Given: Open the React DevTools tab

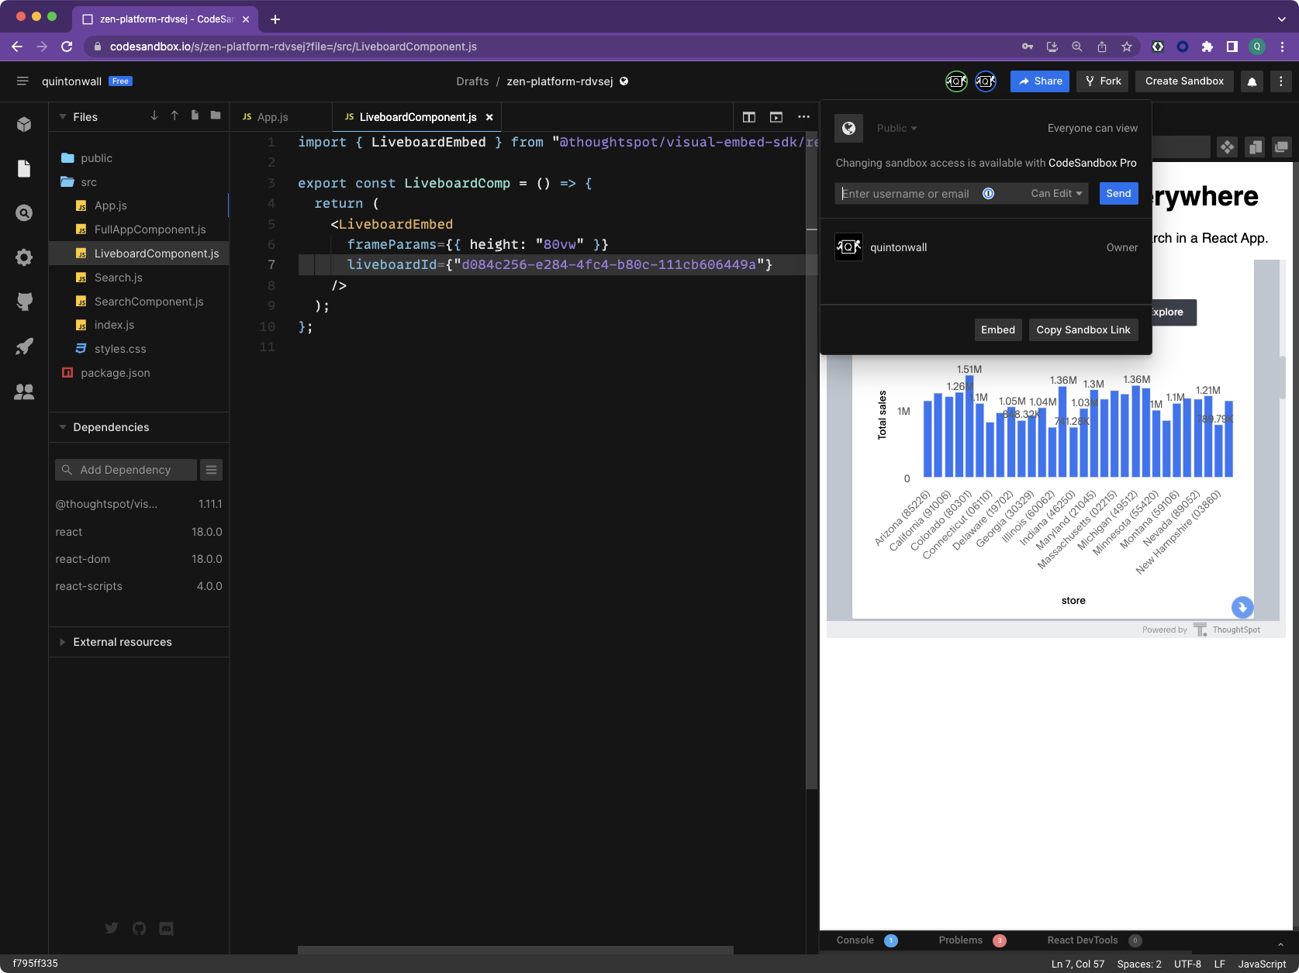Looking at the screenshot, I should click(x=1082, y=940).
